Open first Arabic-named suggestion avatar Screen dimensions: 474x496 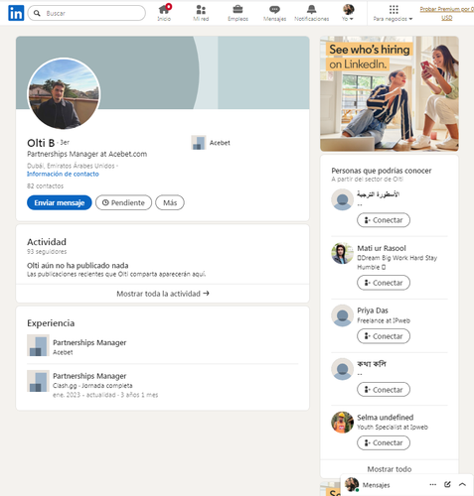click(343, 199)
